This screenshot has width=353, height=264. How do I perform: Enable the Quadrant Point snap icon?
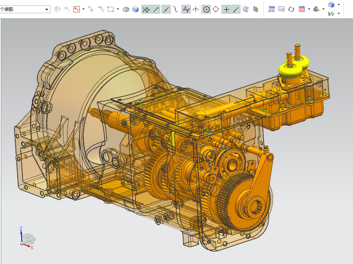coord(216,9)
